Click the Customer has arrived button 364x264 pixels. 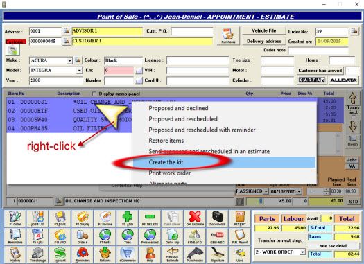[x=320, y=70]
